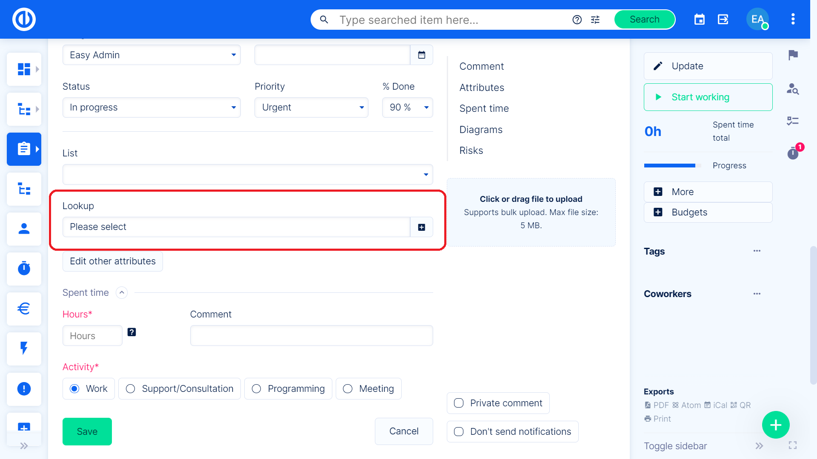
Task: Click the Update button
Action: click(708, 66)
